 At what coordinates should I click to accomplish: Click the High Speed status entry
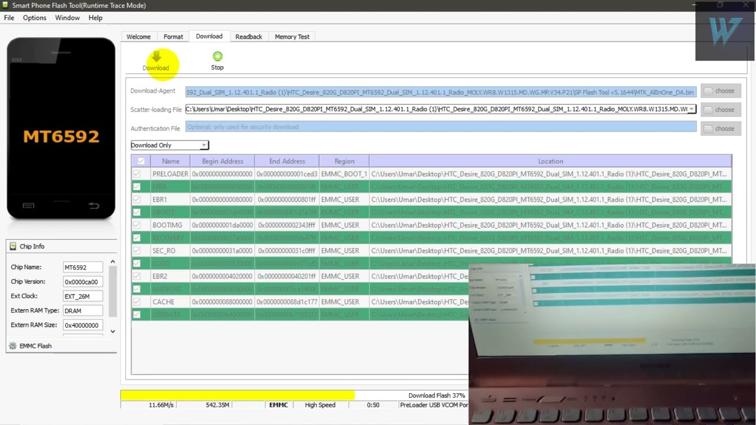[320, 405]
